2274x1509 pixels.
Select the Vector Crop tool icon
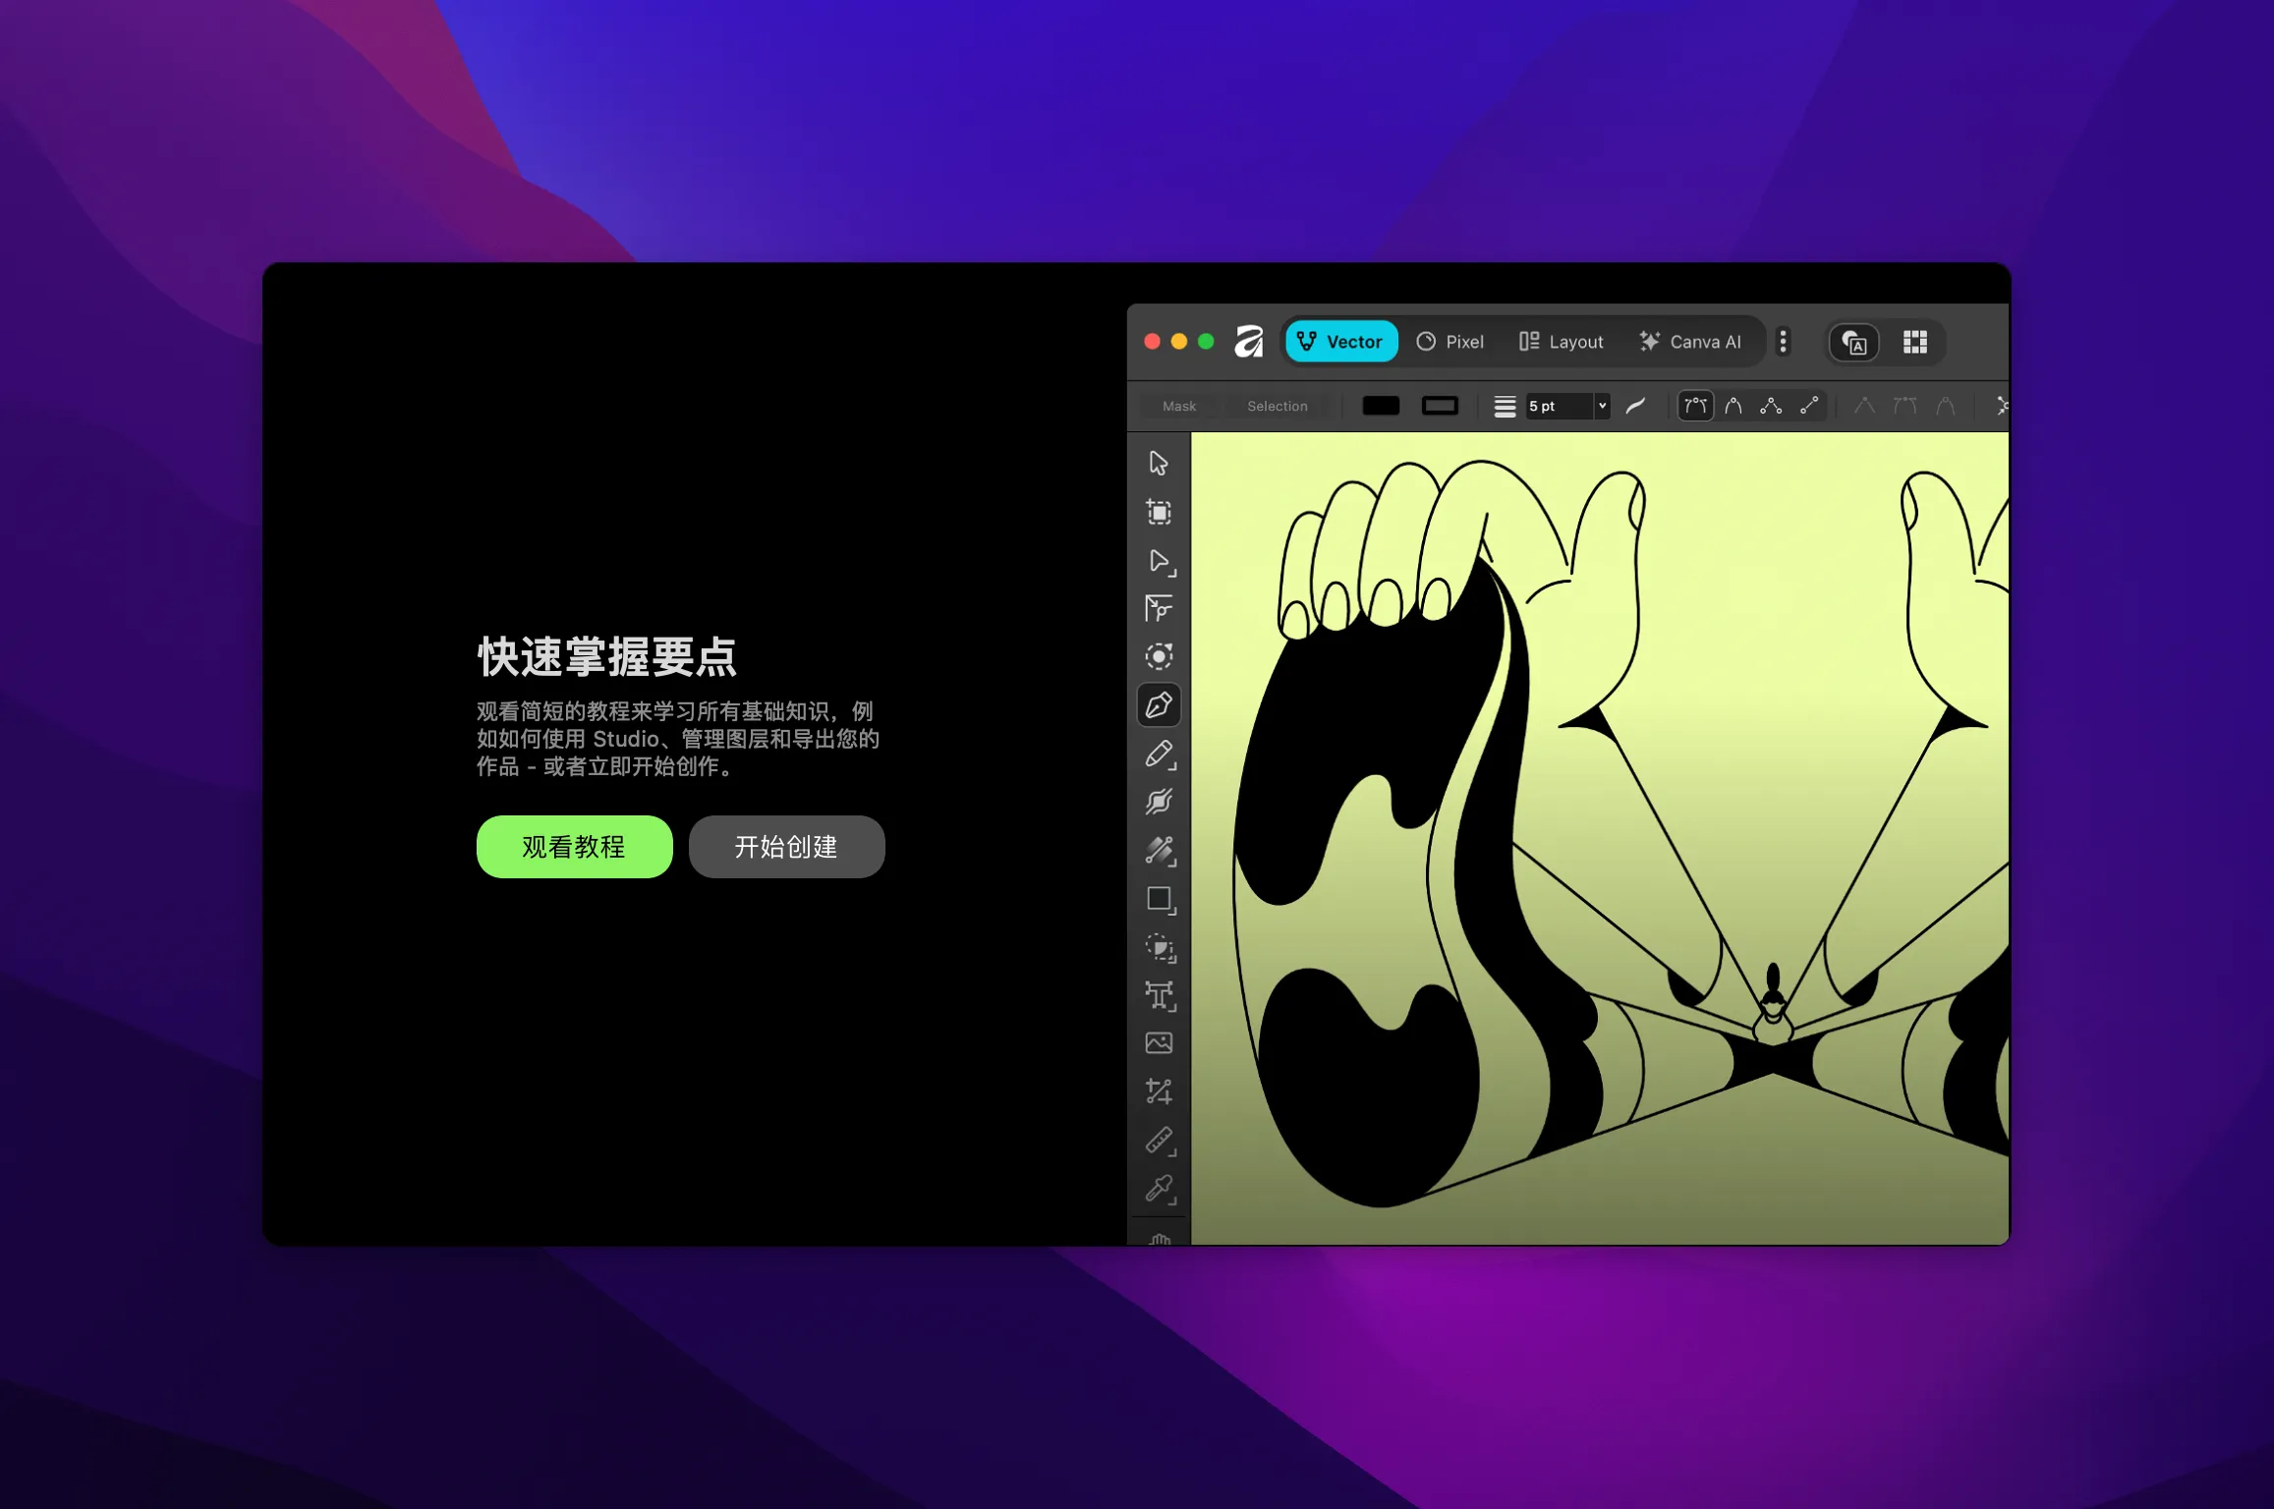(x=1159, y=1091)
